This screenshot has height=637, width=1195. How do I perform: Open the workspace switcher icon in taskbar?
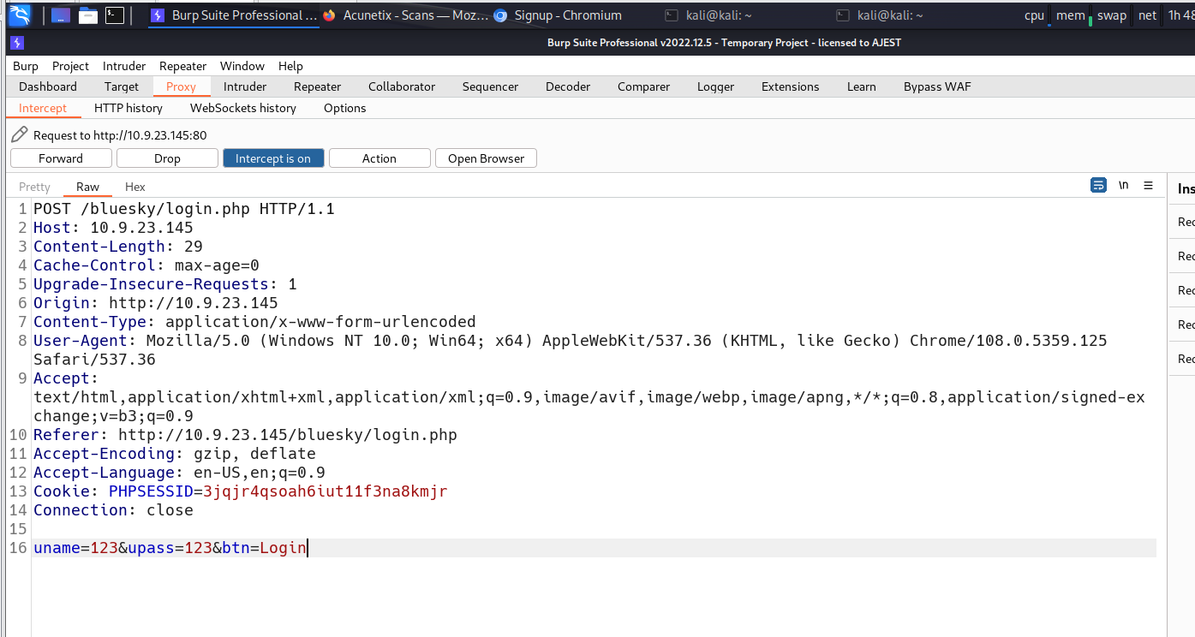point(60,15)
